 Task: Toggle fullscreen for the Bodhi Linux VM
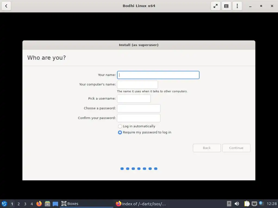215,6
